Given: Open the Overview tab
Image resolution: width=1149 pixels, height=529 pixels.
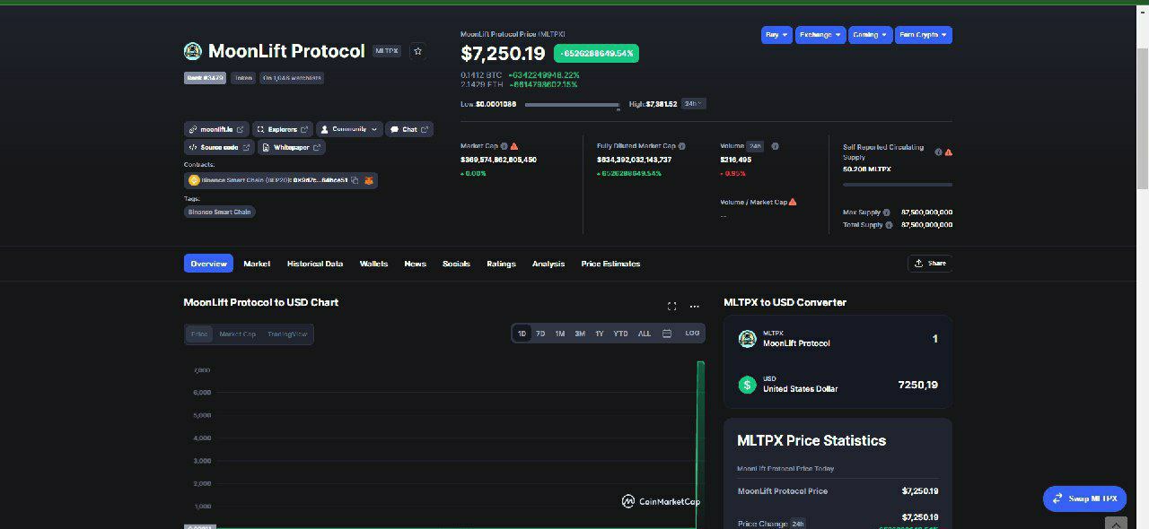Looking at the screenshot, I should (x=208, y=264).
